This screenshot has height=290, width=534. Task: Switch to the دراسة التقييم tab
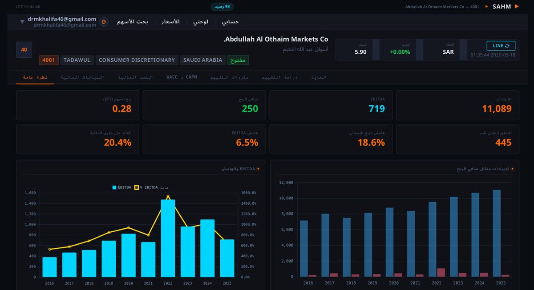click(279, 77)
